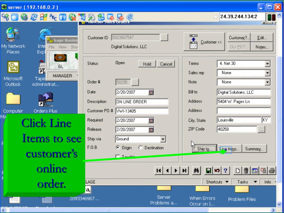Toggle the Taxable checkbox
This screenshot has height=213, width=284.
pos(118,156)
